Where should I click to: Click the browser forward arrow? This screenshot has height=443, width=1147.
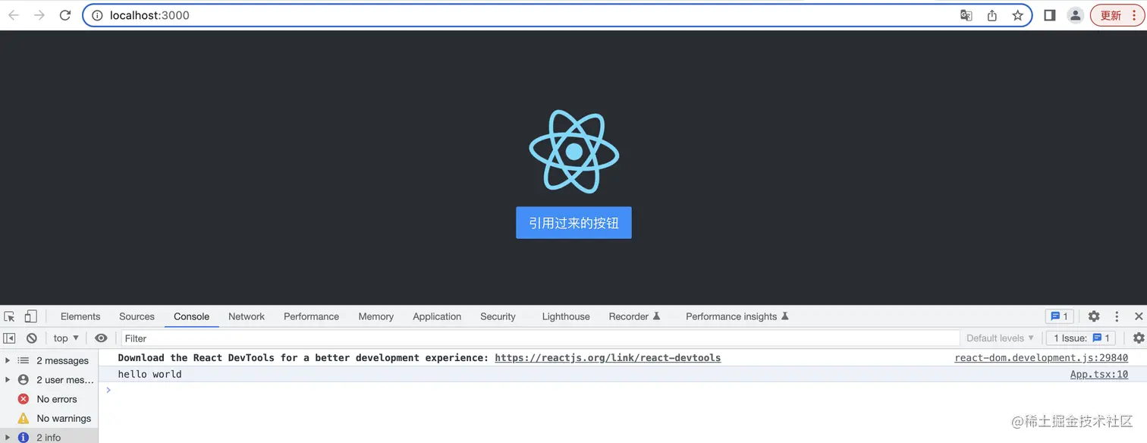[x=39, y=15]
